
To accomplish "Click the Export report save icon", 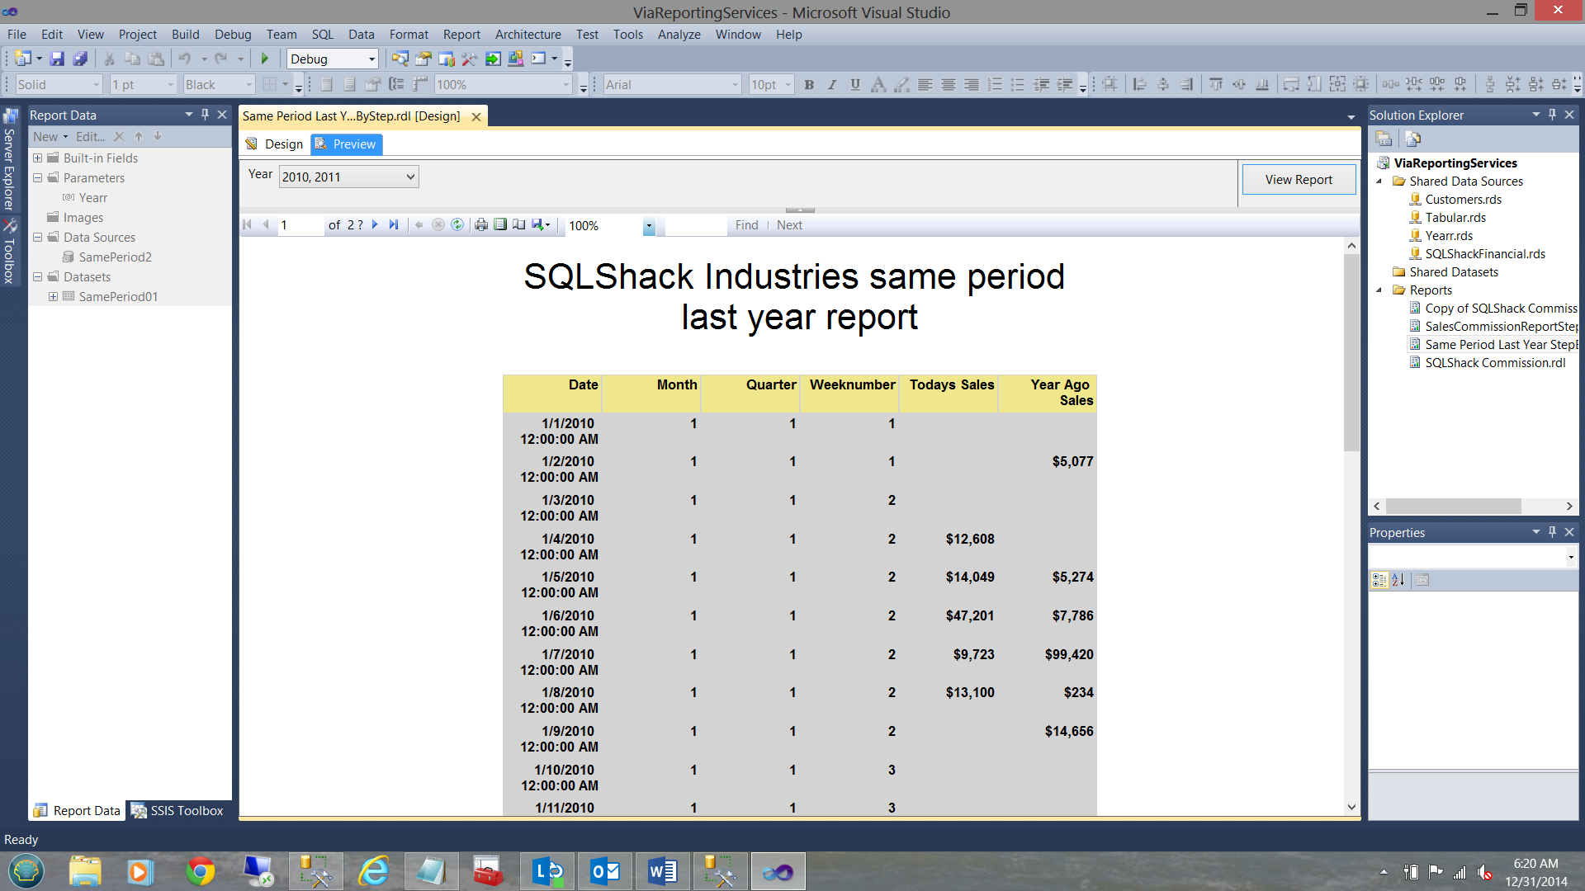I will click(538, 224).
